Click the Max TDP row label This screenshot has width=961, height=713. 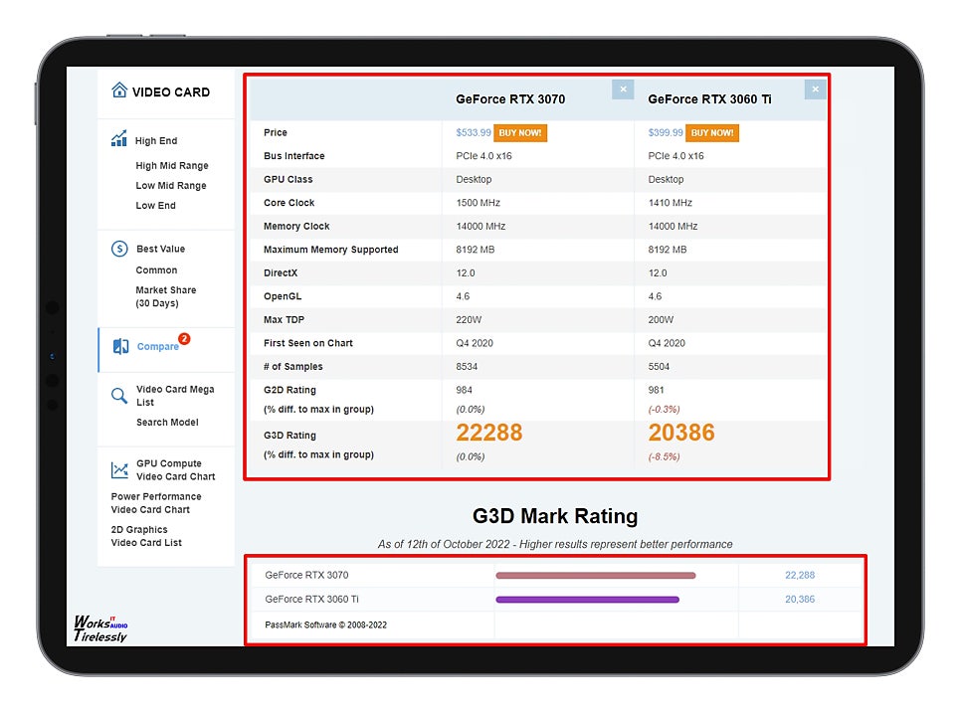tap(284, 320)
